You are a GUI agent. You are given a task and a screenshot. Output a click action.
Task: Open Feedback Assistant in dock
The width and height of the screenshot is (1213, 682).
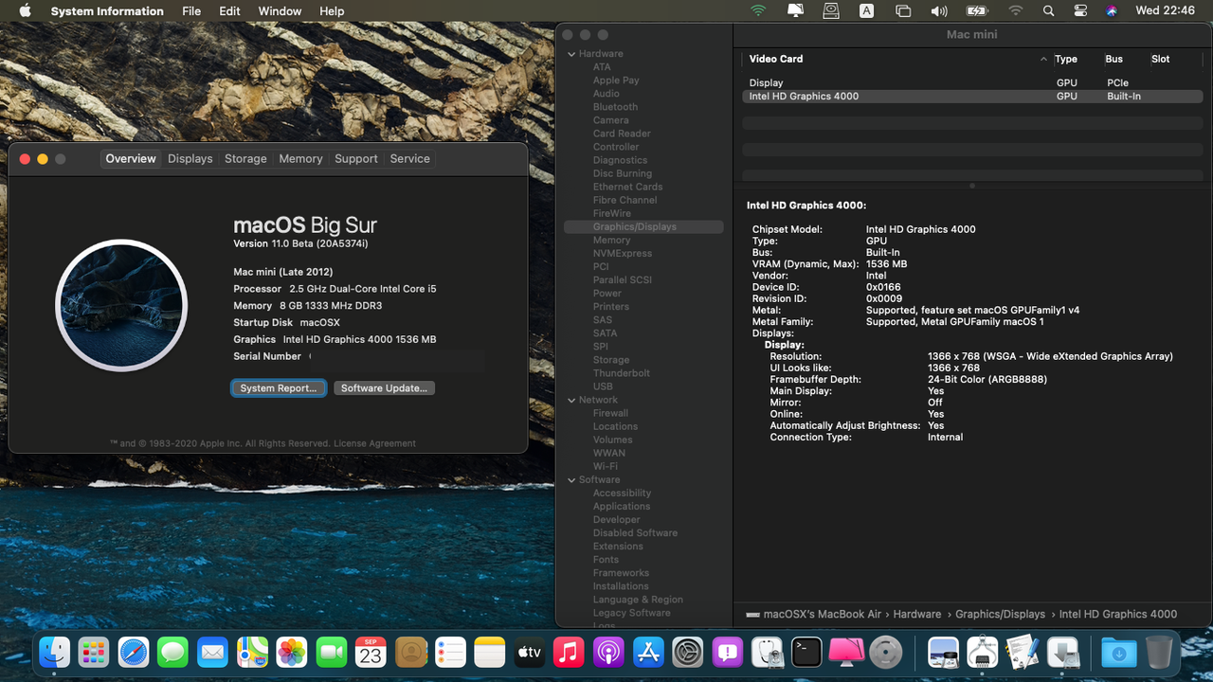(727, 652)
